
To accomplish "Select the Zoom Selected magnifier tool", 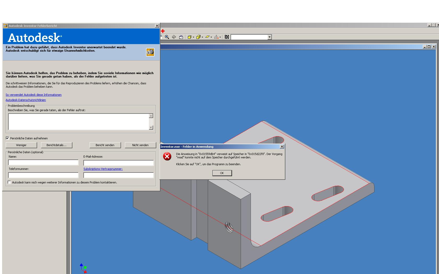I will click(167, 37).
